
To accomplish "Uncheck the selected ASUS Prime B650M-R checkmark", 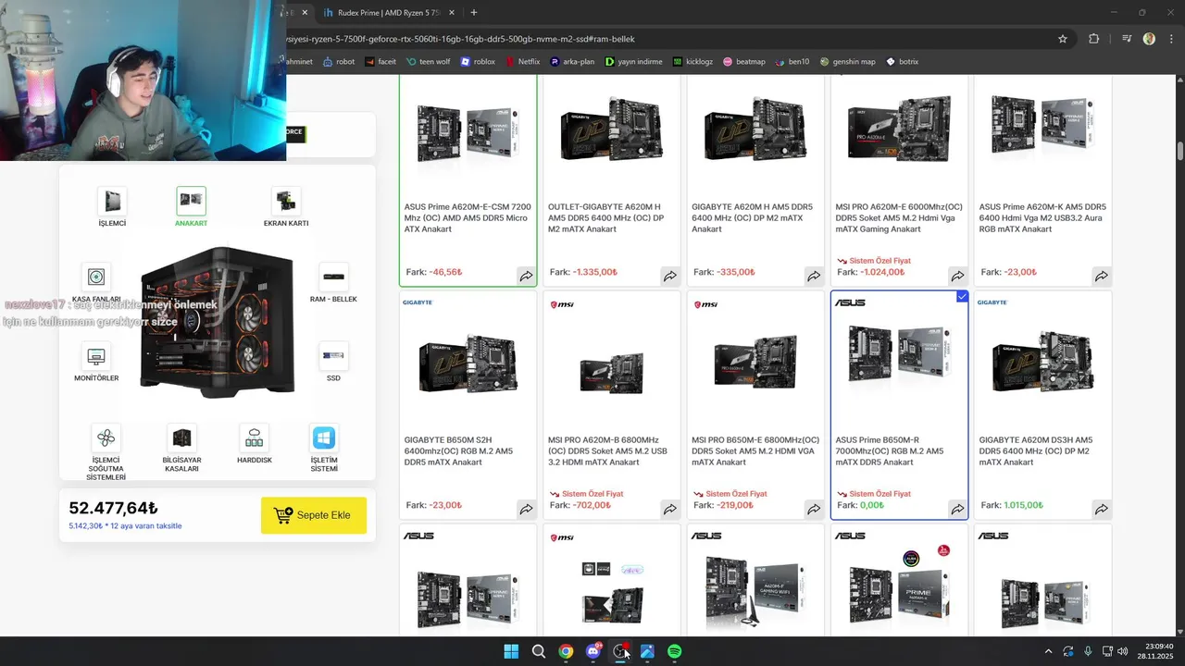I will coord(962,297).
